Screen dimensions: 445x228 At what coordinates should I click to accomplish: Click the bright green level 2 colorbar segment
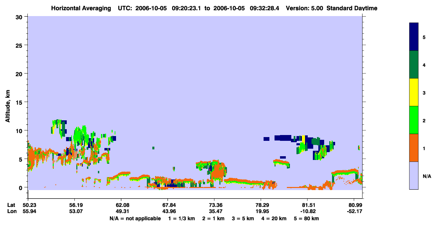[x=414, y=120]
